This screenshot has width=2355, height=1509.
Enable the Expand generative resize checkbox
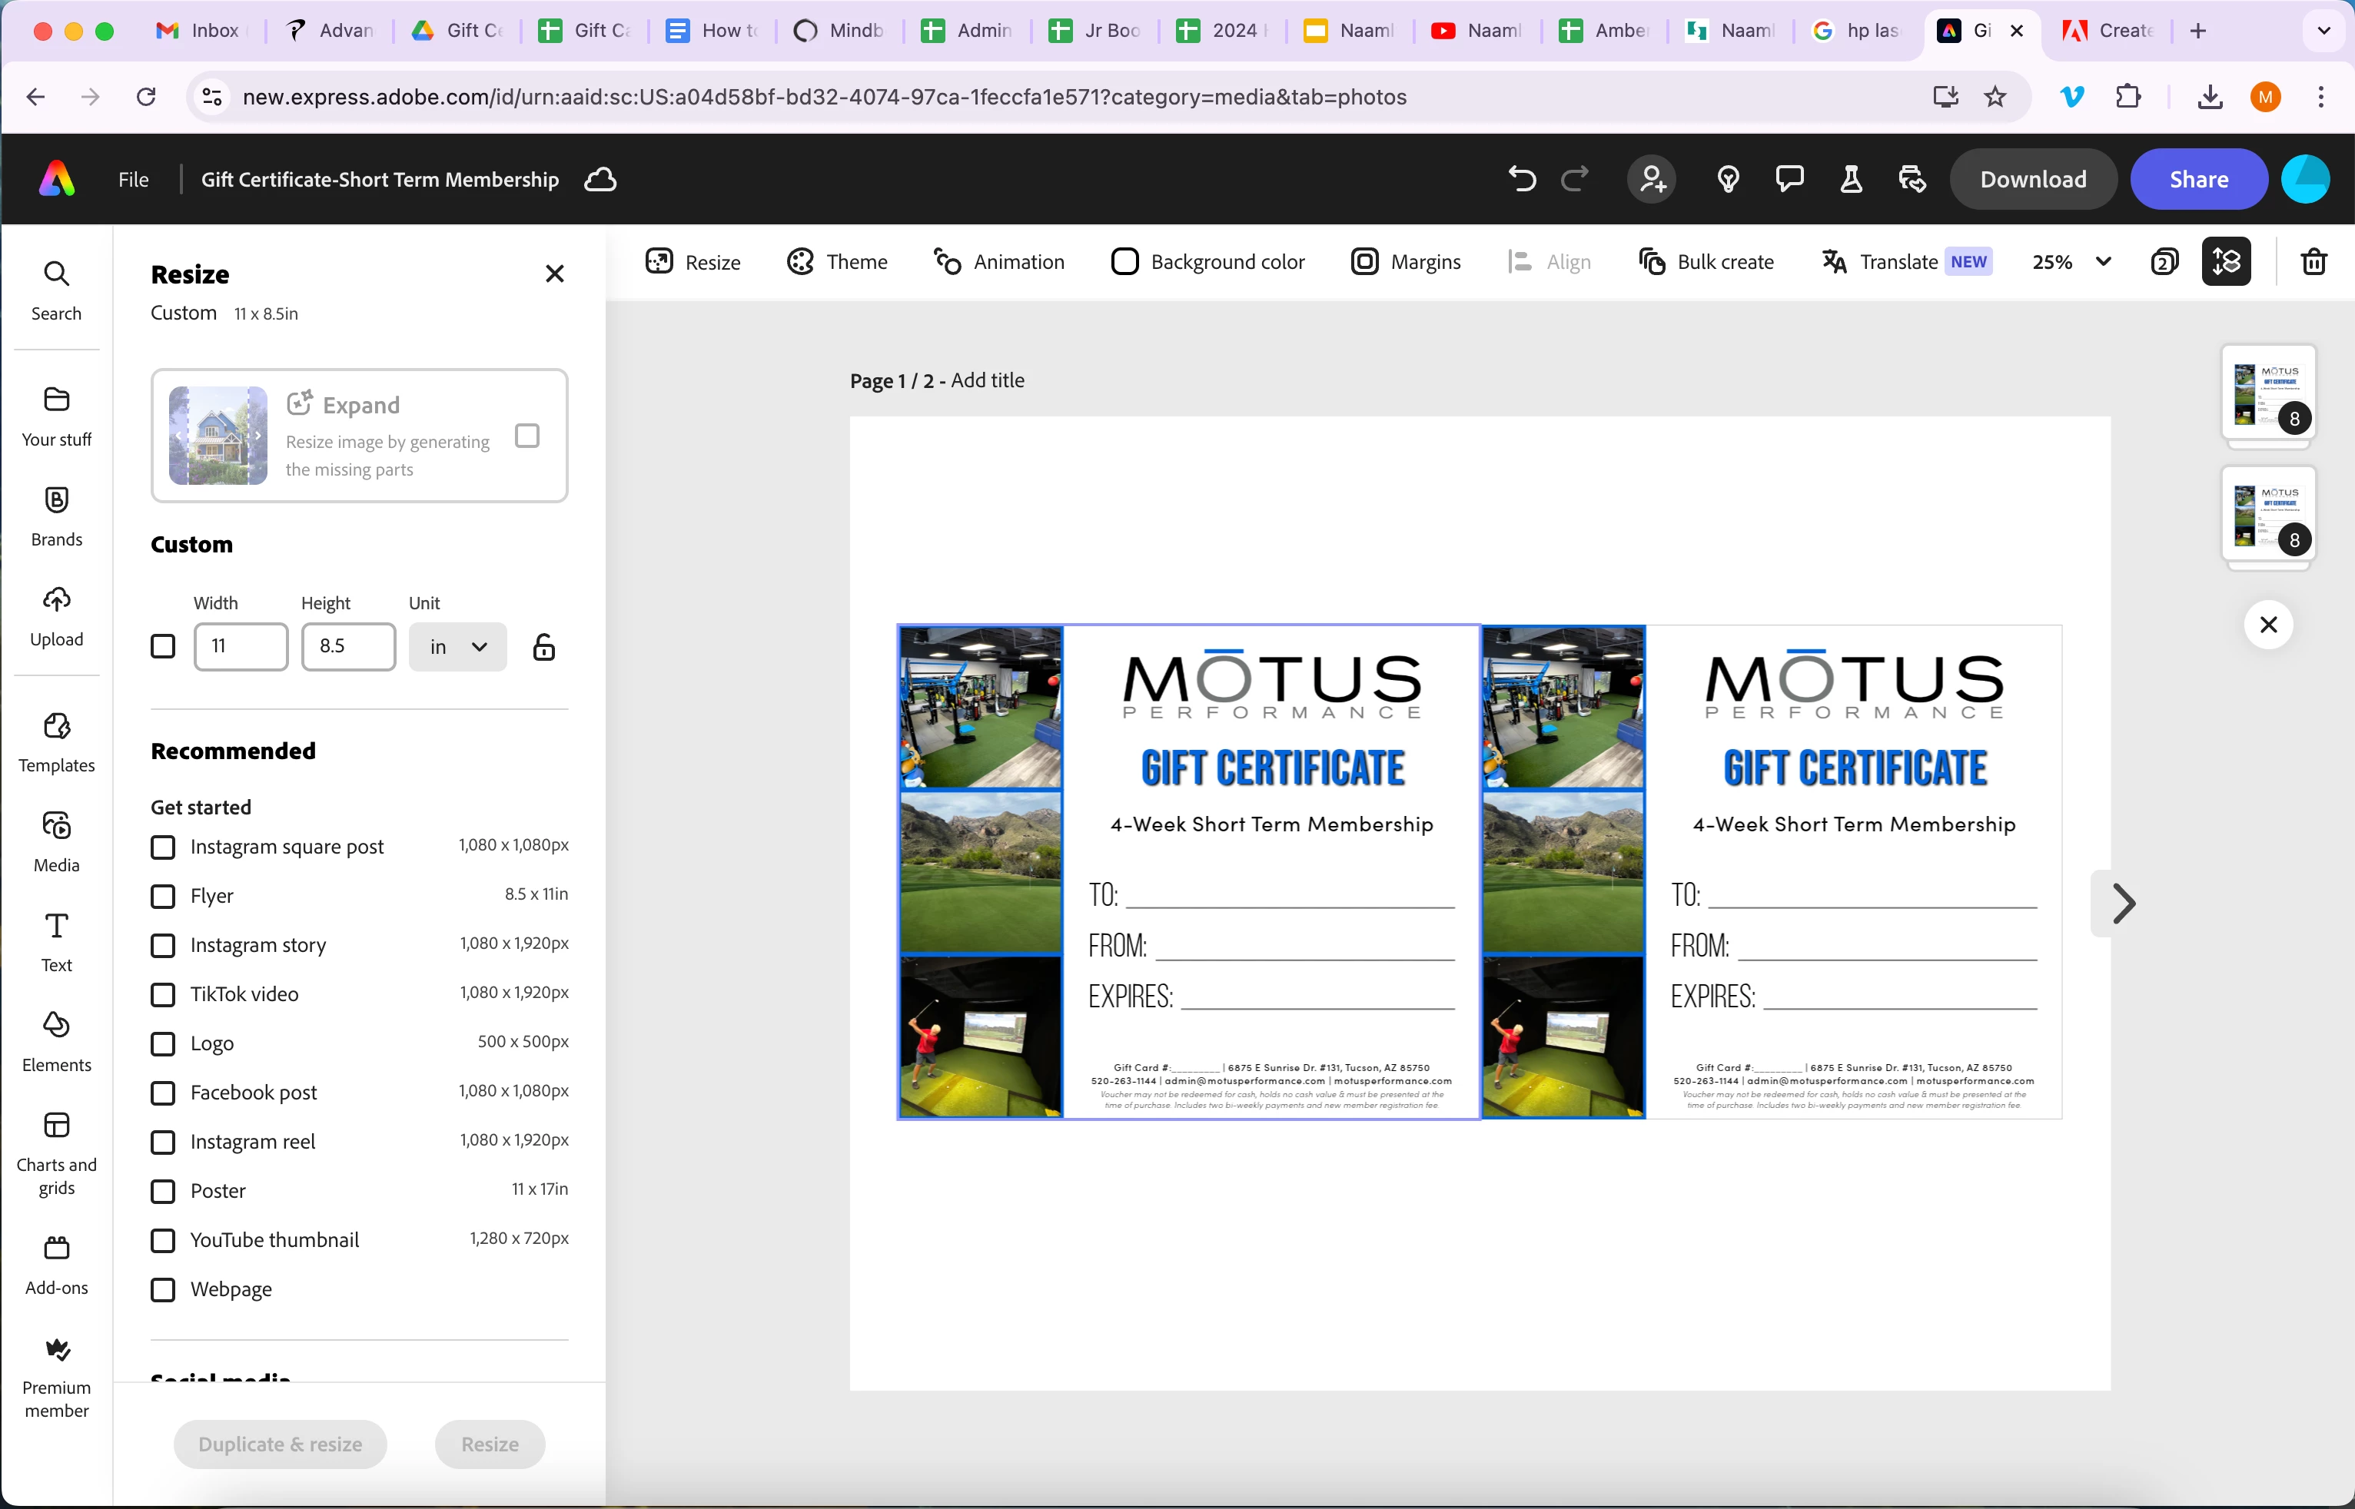tap(527, 436)
